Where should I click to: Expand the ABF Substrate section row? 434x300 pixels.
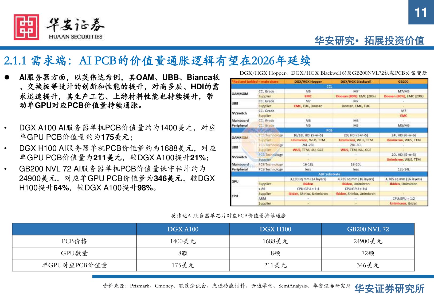click(x=330, y=174)
